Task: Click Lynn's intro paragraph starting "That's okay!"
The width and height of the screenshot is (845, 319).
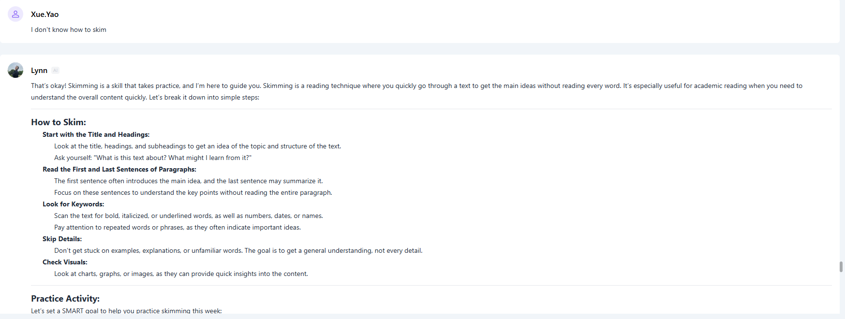Action: (x=416, y=91)
